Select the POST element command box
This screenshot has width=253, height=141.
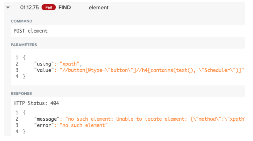[x=128, y=31]
